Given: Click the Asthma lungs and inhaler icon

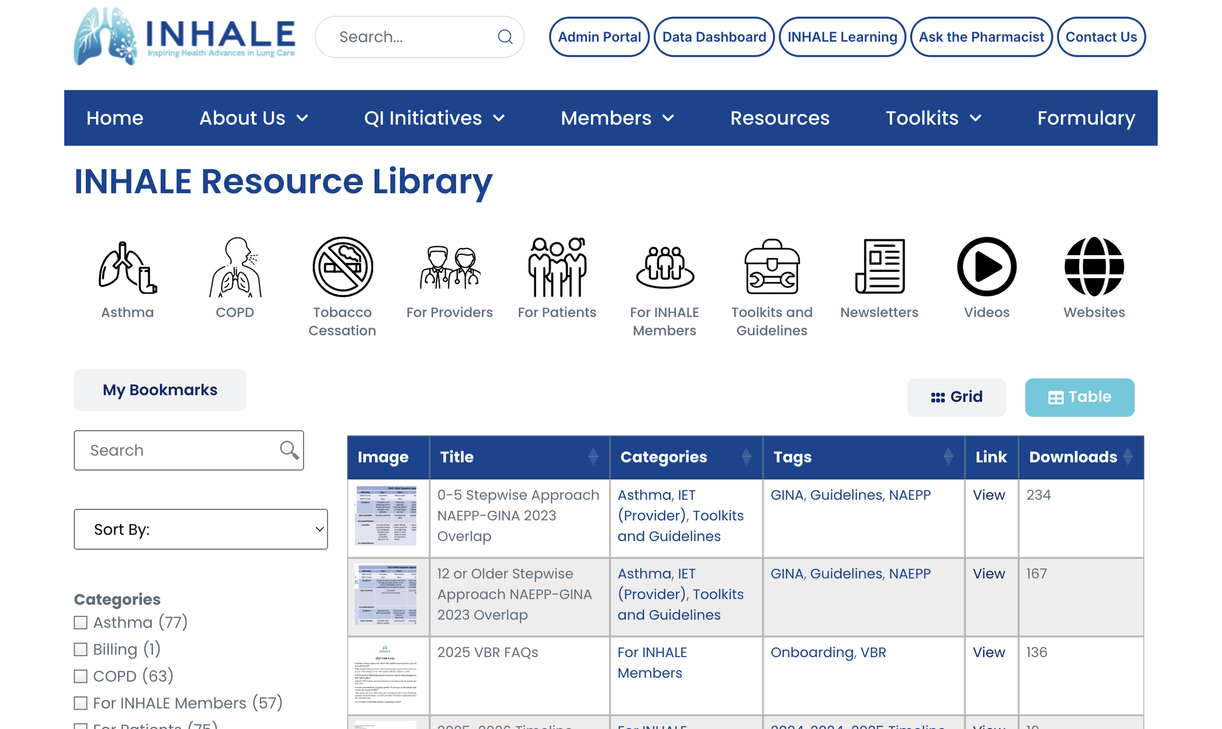Looking at the screenshot, I should point(127,268).
